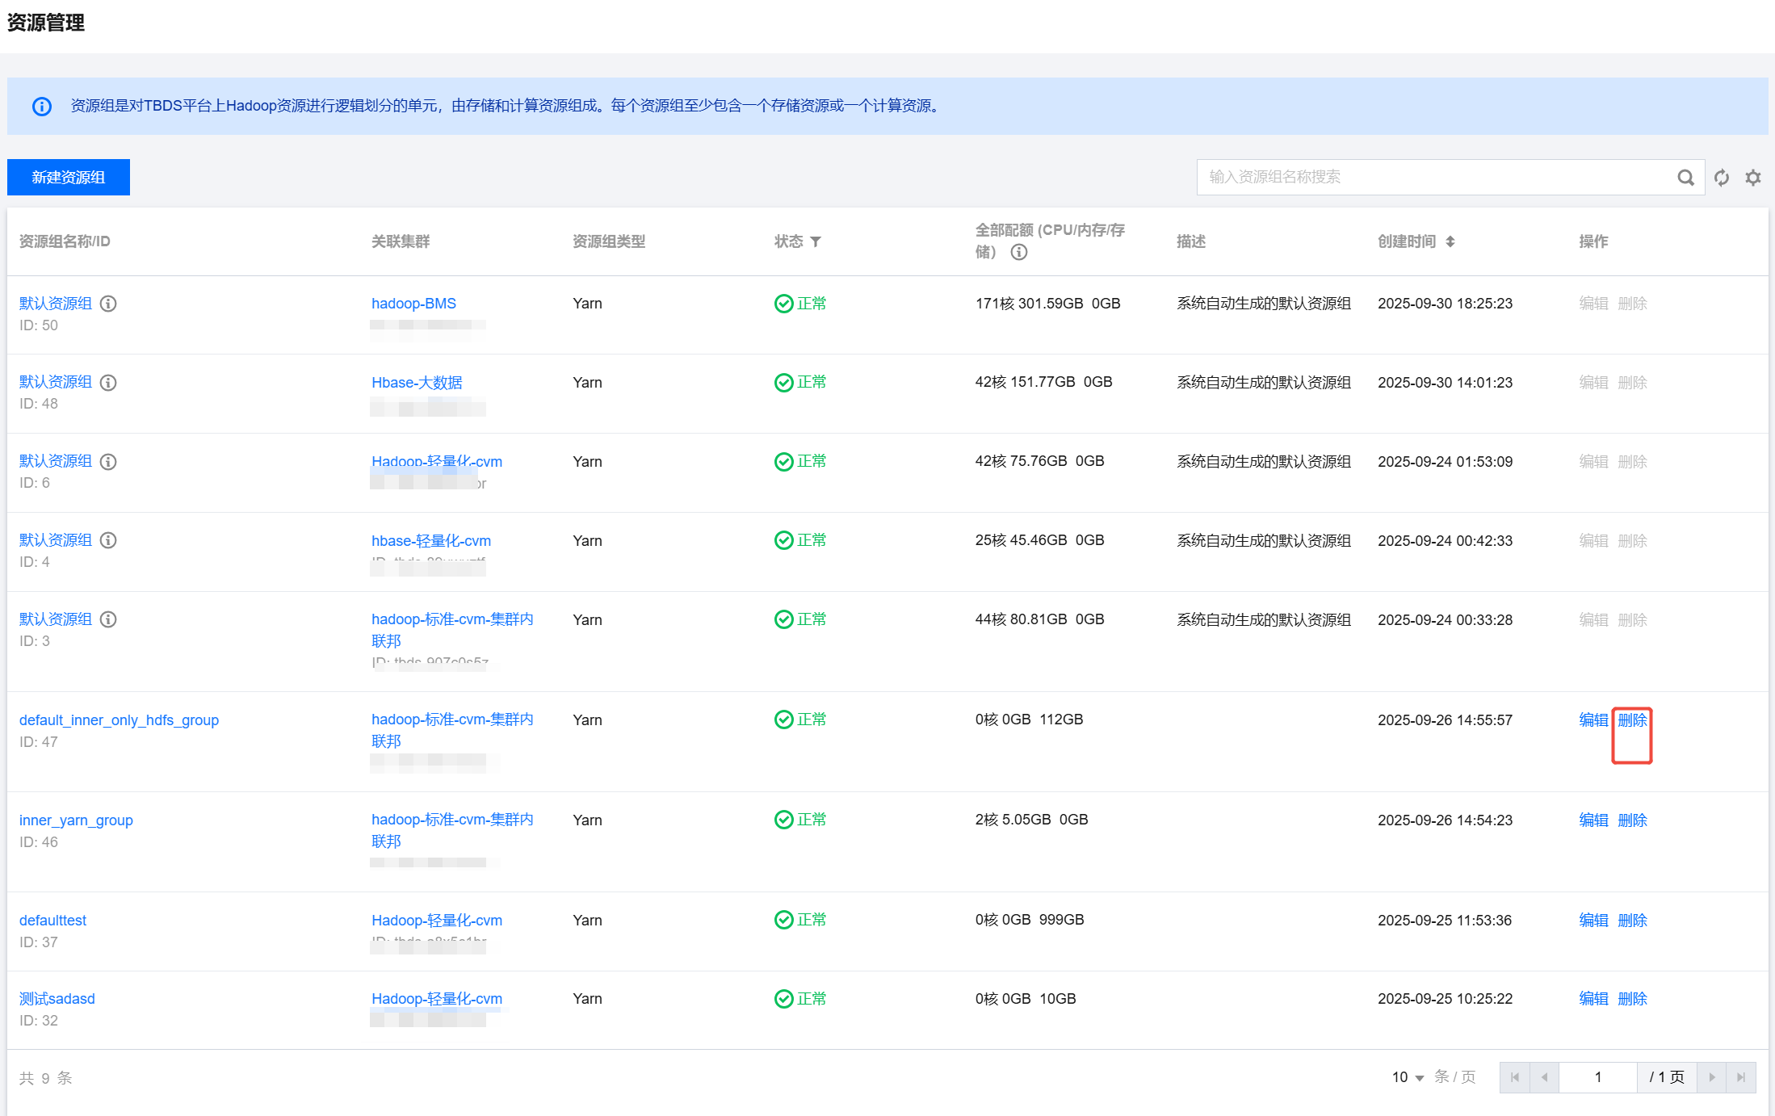Image resolution: width=1775 pixels, height=1116 pixels.
Task: Open the 10 条/页 page size dropdown
Action: (x=1408, y=1077)
